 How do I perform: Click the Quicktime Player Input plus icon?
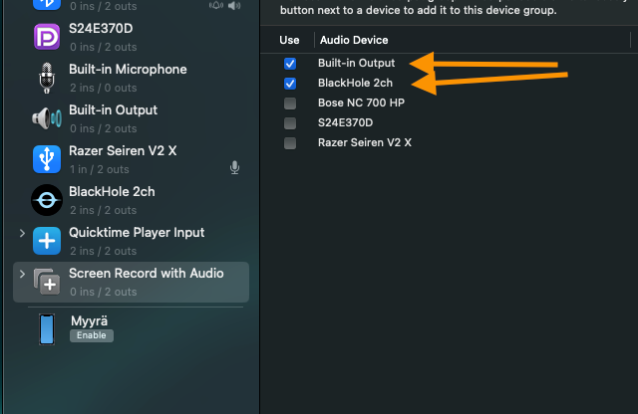click(47, 241)
